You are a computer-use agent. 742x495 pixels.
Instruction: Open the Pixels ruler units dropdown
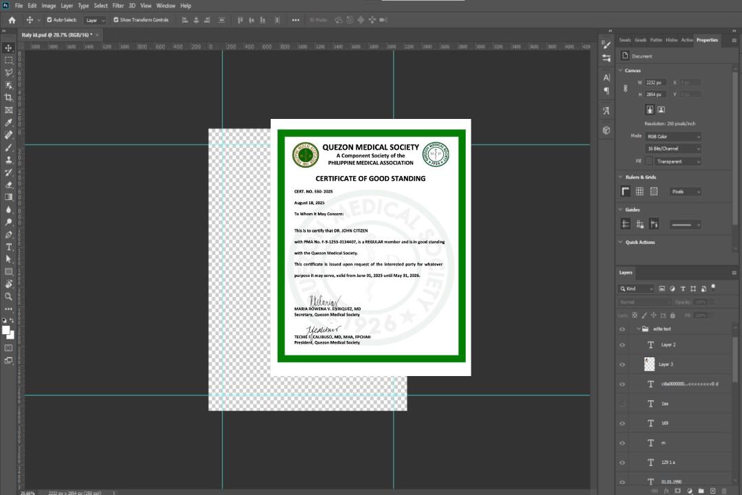click(x=685, y=192)
